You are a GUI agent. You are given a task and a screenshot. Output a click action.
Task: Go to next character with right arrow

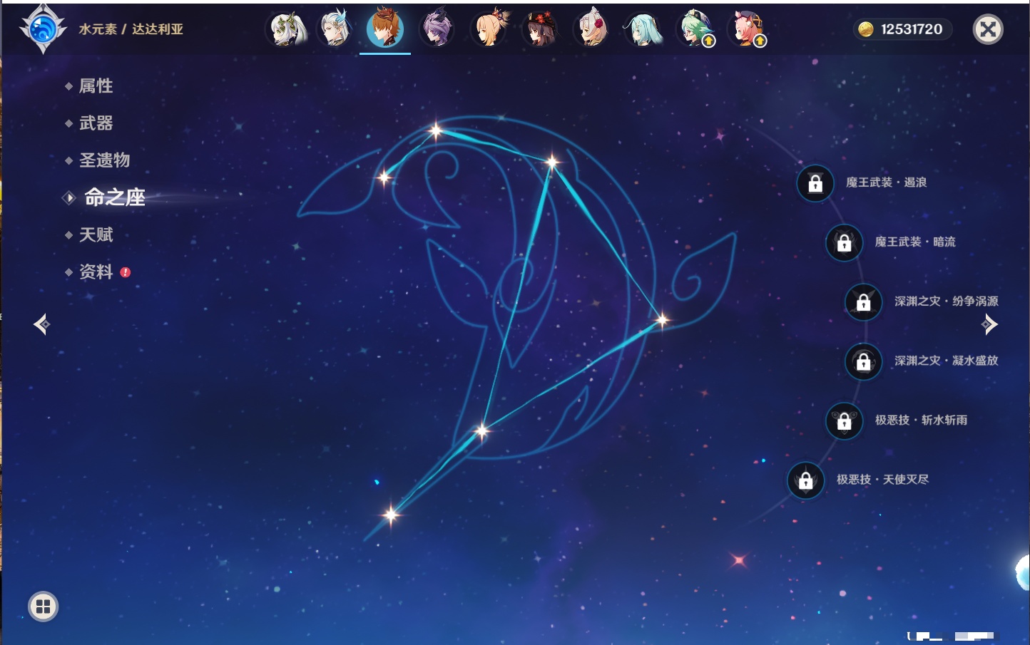(x=989, y=325)
